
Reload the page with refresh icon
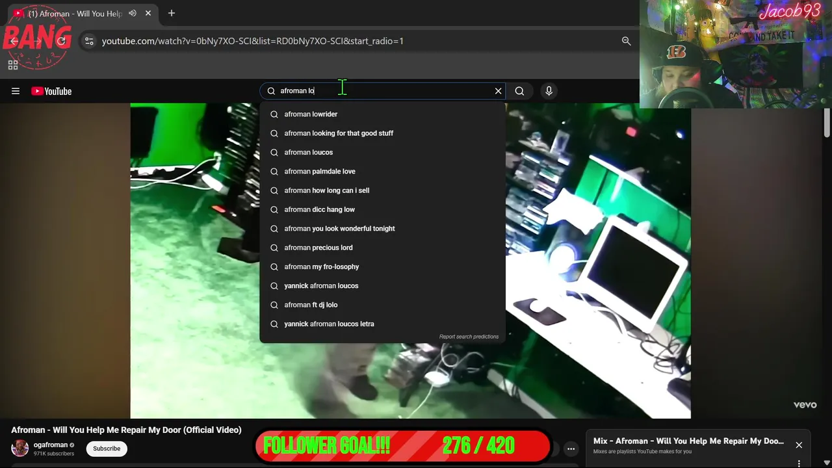61,41
